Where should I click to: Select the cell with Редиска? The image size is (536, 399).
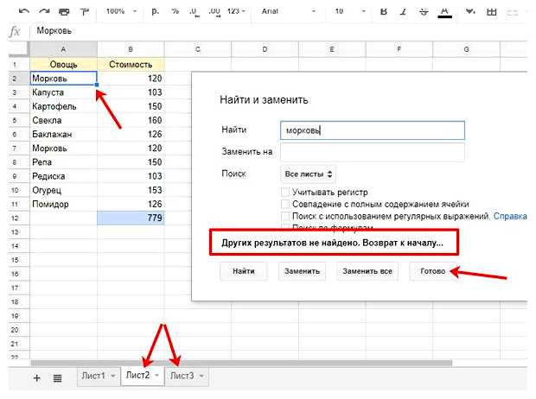point(64,176)
